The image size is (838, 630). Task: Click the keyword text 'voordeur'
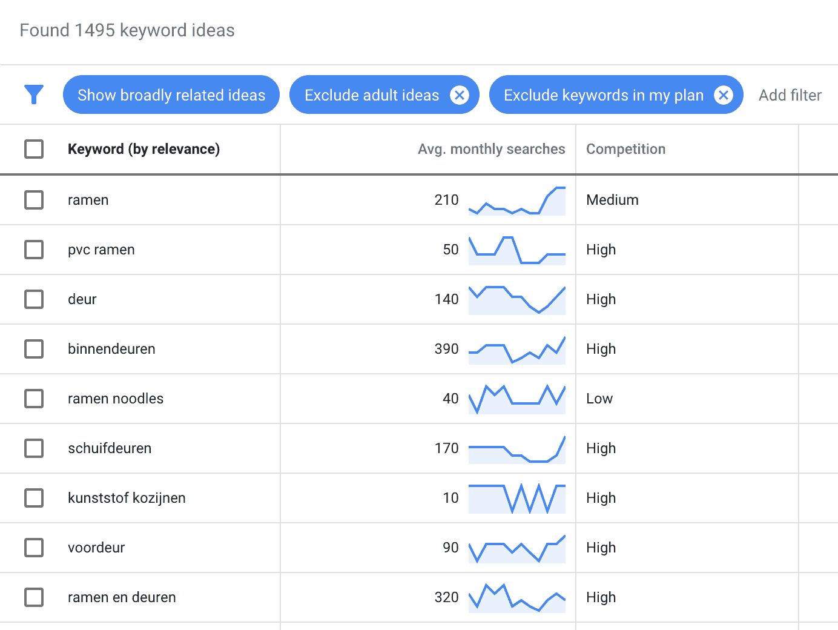tap(96, 548)
